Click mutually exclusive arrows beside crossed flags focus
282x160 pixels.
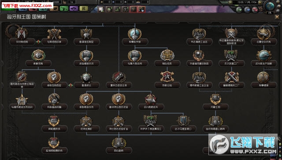(x=38, y=42)
